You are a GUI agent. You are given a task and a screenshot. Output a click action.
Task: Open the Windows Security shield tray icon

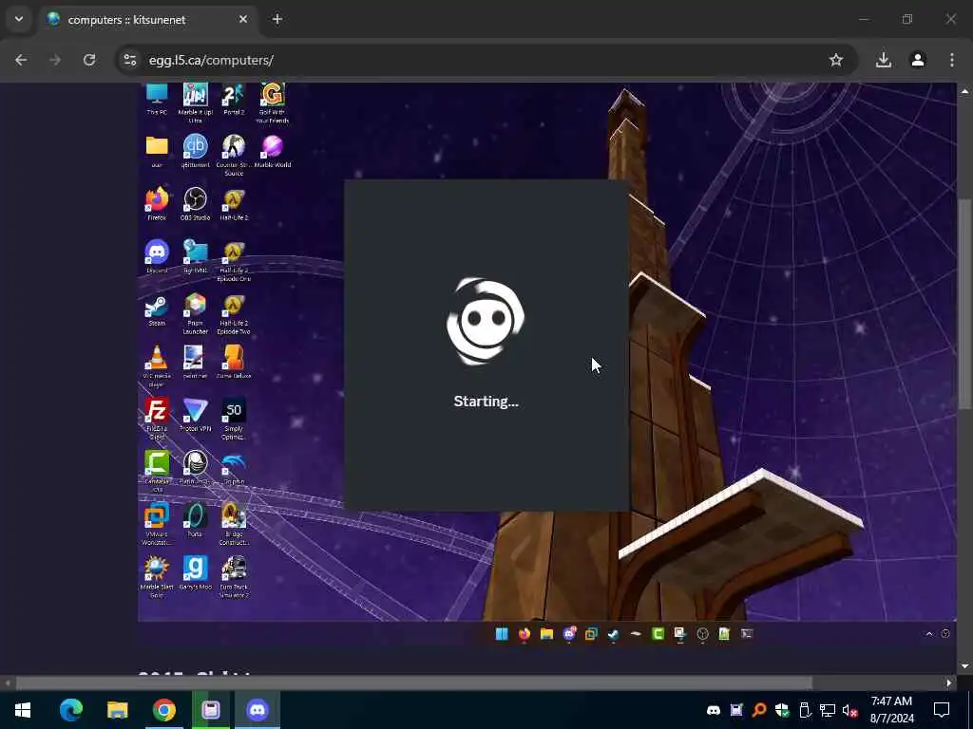coord(782,710)
